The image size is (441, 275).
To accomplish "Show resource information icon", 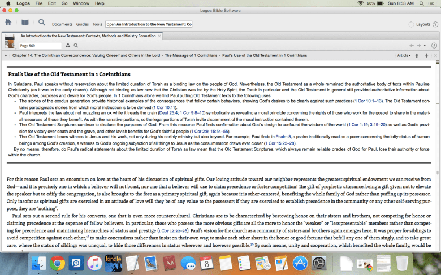I will [x=434, y=45].
